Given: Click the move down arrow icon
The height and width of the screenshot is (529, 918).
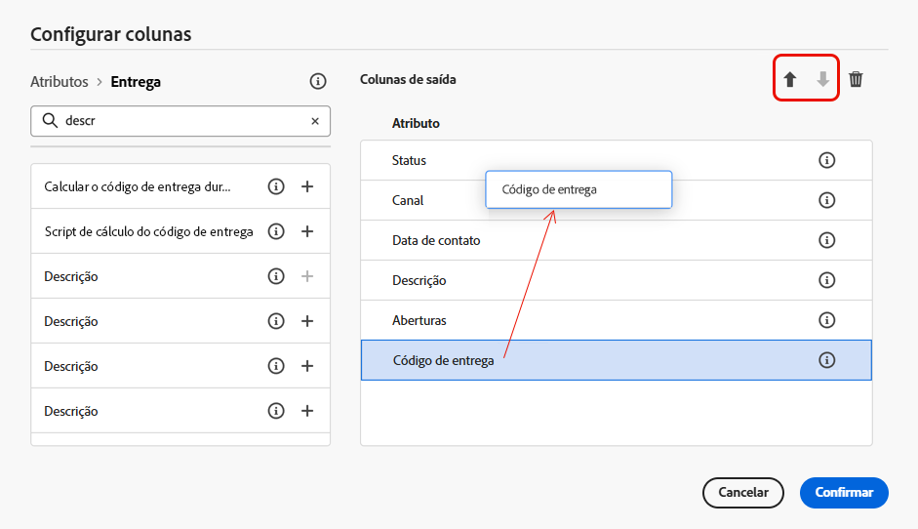Looking at the screenshot, I should coord(823,79).
